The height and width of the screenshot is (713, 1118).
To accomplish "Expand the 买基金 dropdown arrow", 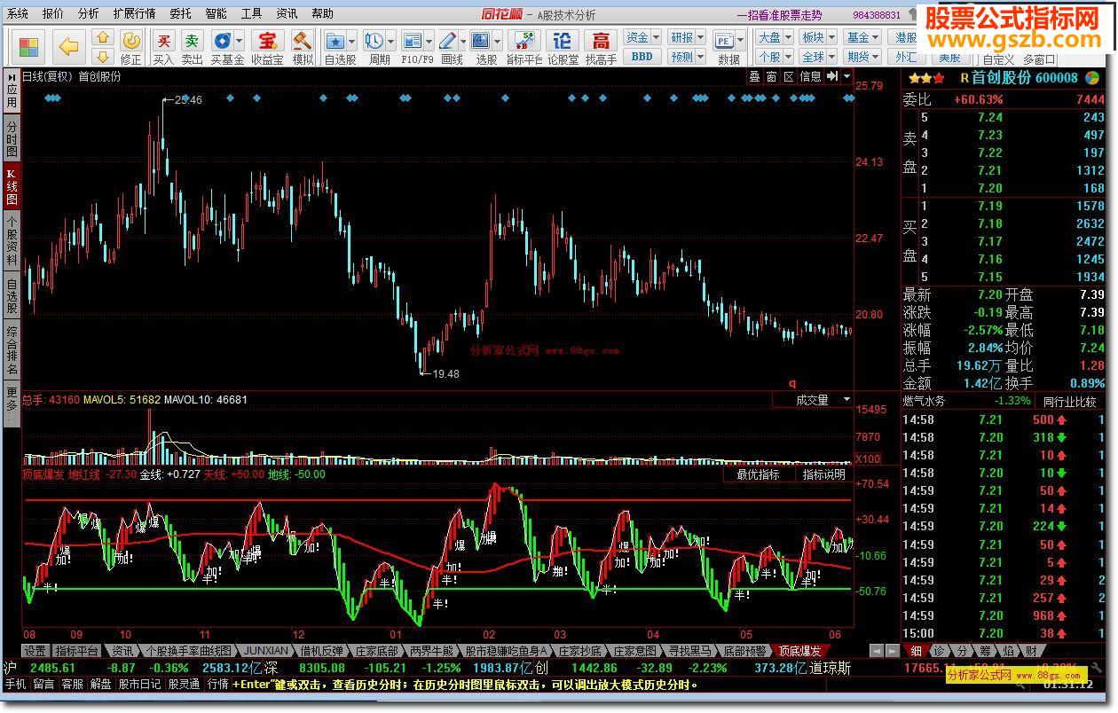I will tap(239, 42).
